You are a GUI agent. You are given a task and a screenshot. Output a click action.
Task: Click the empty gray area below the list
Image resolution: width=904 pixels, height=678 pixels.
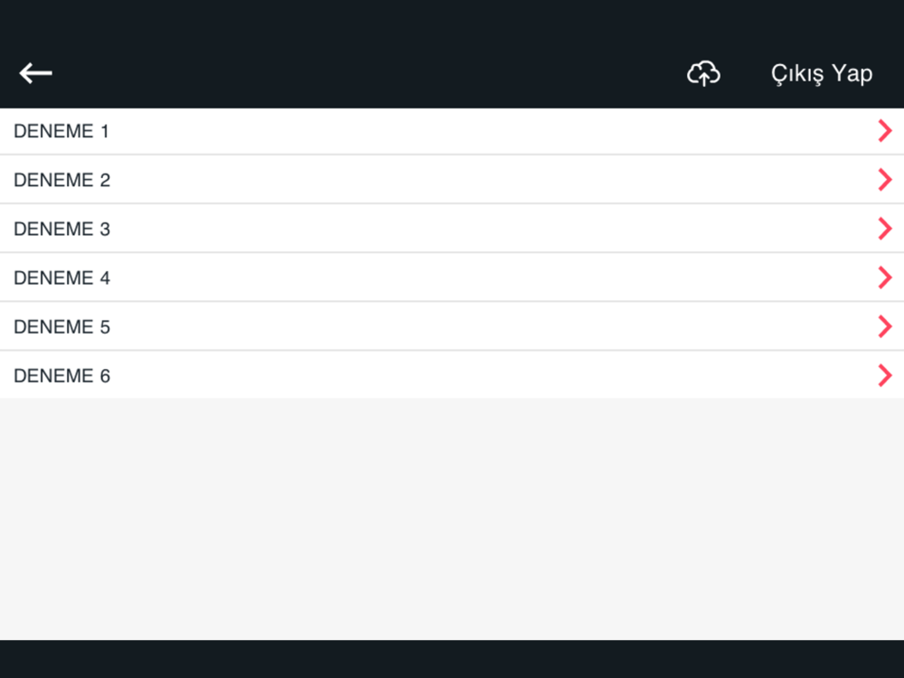coord(452,519)
